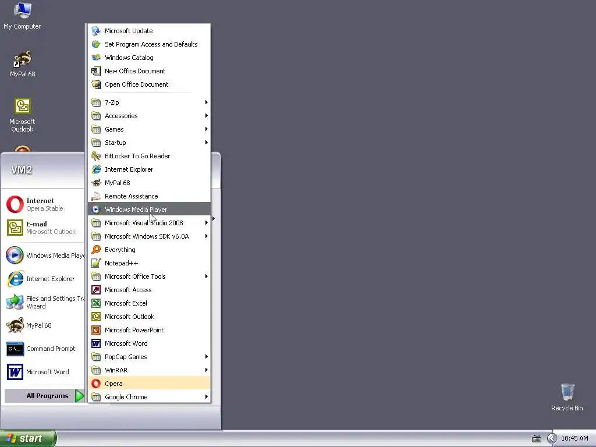The height and width of the screenshot is (447, 596).
Task: Open the Google Chrome folder entry
Action: click(150, 397)
